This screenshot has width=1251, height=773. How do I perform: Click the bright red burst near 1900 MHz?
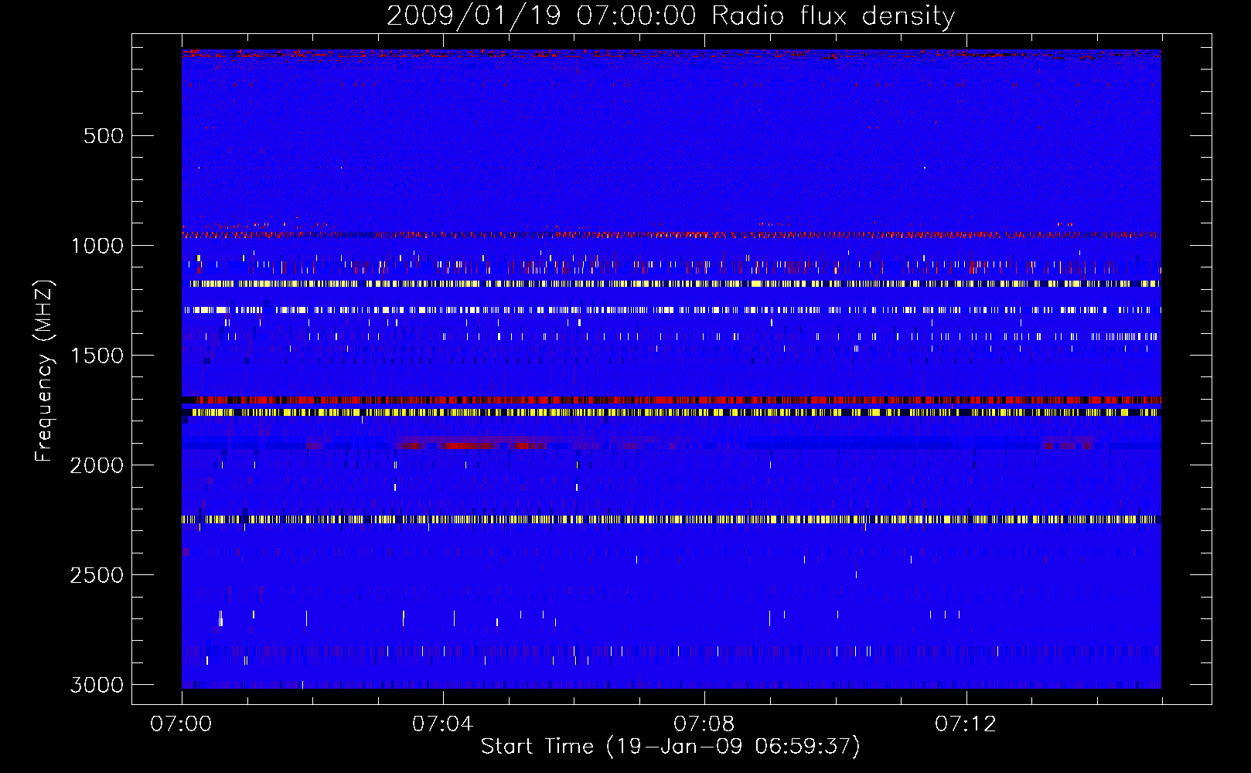[472, 445]
